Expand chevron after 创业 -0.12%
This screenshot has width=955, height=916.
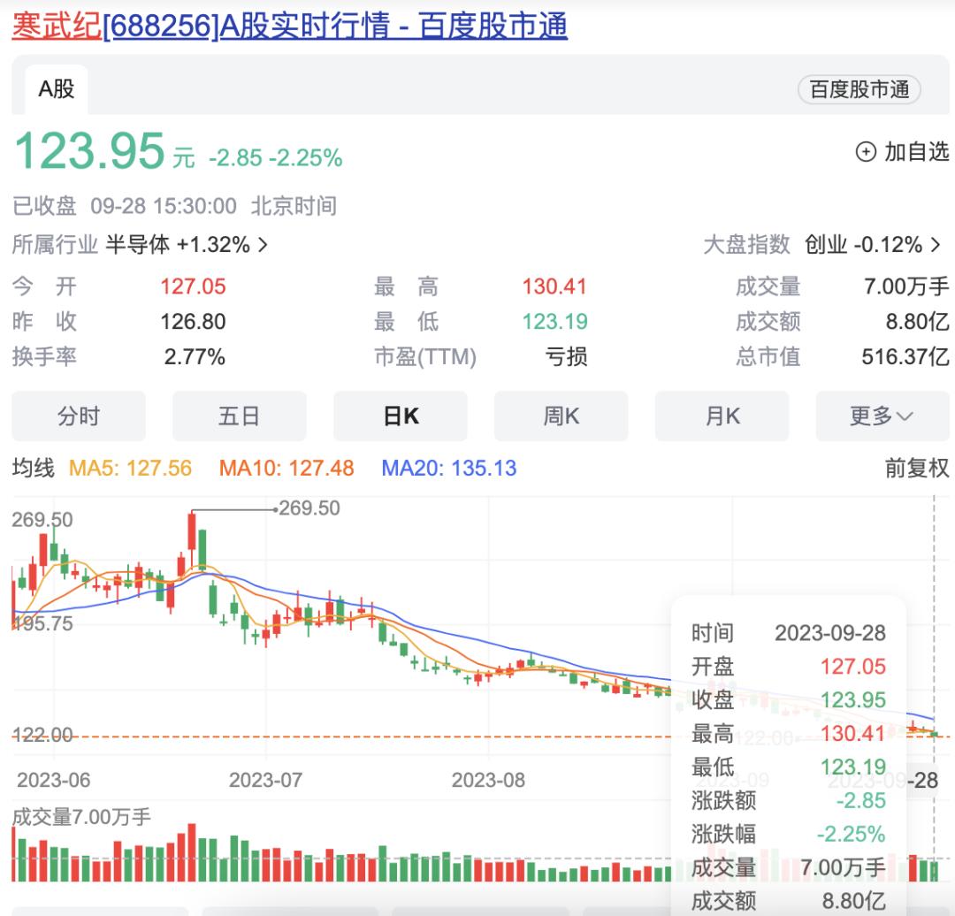coord(935,245)
